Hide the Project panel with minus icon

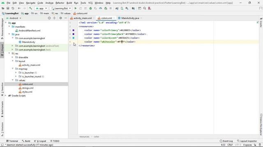click(66, 18)
